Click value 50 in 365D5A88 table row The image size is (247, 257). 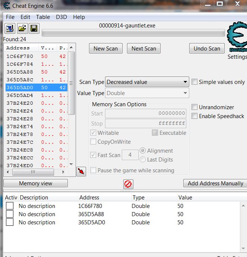coord(180,214)
